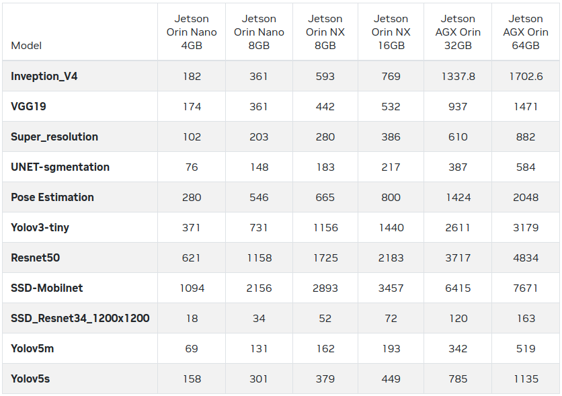Select the SSD_Resnet34_1200x1200 row label
This screenshot has height=396, width=562.
click(x=80, y=319)
